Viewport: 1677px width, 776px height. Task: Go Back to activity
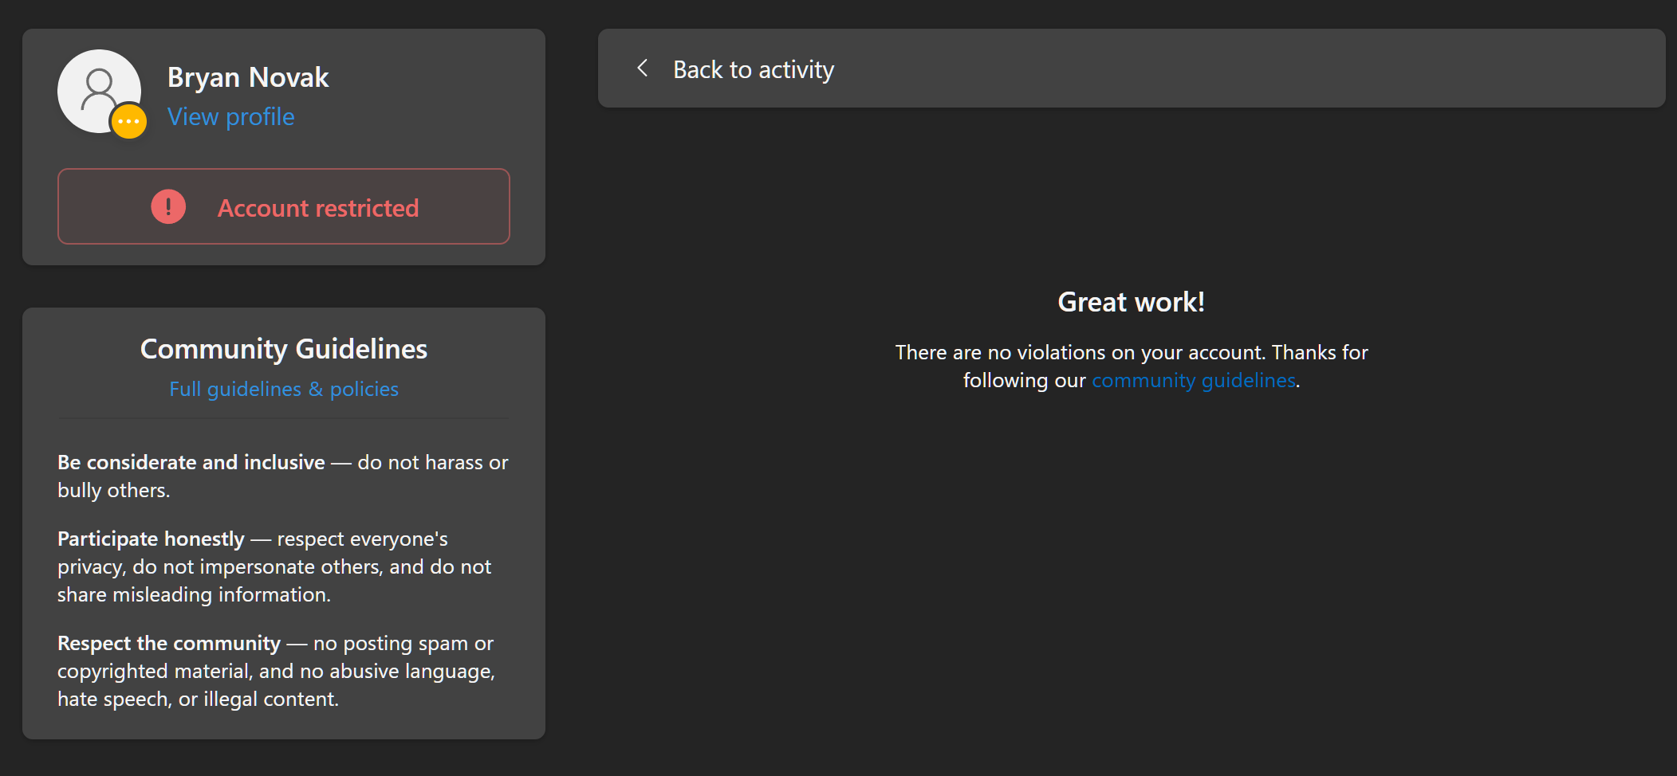tap(753, 69)
